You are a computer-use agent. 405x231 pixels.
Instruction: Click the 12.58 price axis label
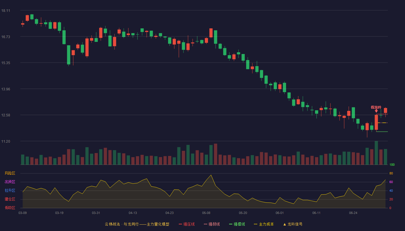5,115
